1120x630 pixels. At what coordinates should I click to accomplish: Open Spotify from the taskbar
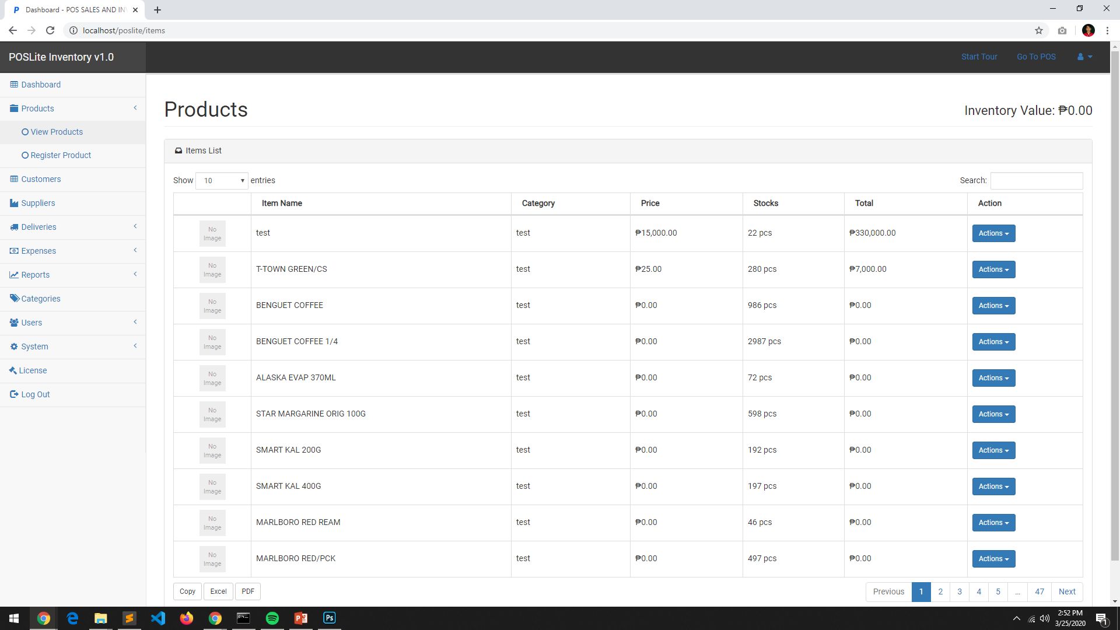[x=272, y=618]
